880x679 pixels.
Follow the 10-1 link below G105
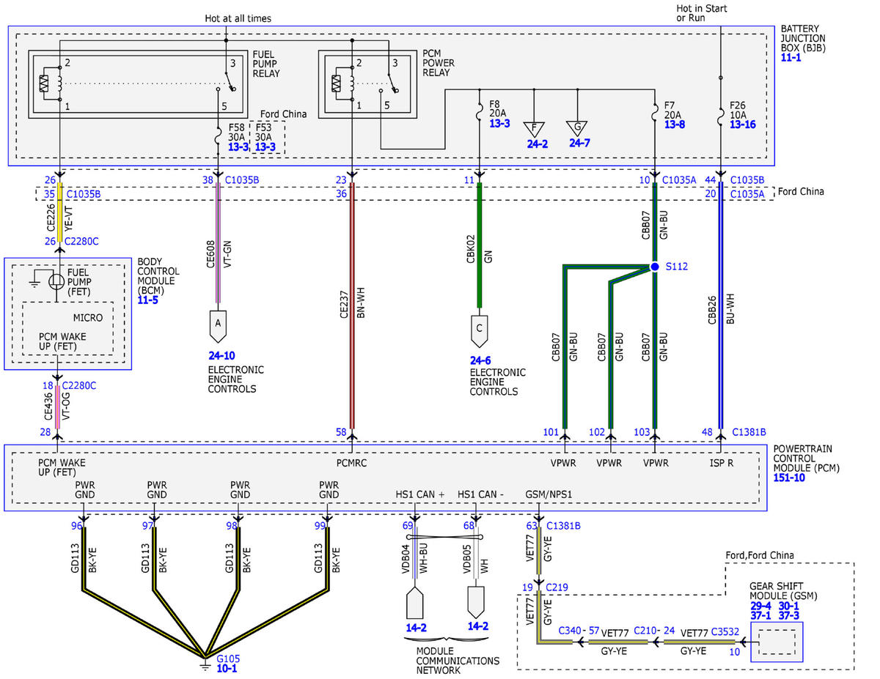pos(226,669)
